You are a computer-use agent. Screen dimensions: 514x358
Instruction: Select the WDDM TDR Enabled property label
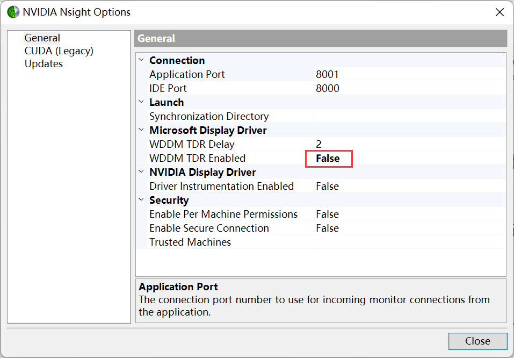pos(197,158)
